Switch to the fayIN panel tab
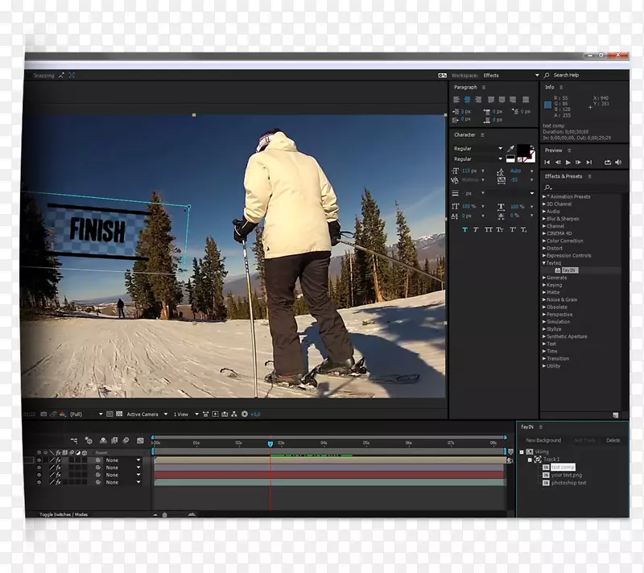Screen dimensions: 644x573 click(x=526, y=427)
